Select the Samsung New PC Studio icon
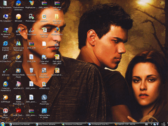The width and height of the screenshot is (168, 126). [x=44, y=113]
